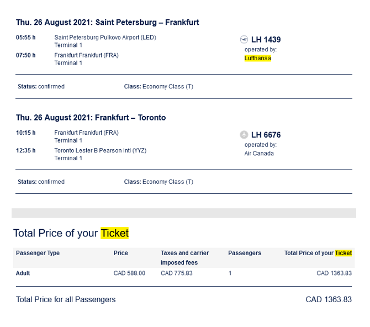Click the 05:55 h departure time
Screen dimensions: 370x327
click(26, 38)
